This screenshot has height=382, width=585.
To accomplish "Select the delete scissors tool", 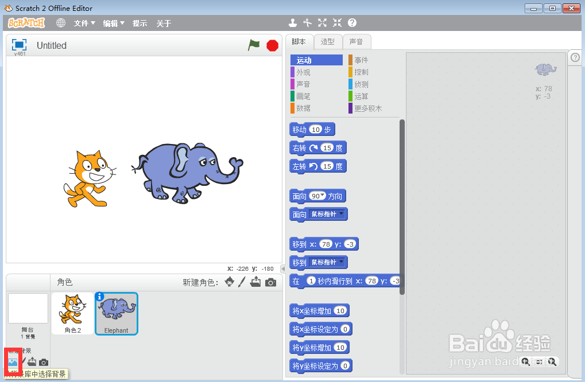I will pyautogui.click(x=307, y=23).
